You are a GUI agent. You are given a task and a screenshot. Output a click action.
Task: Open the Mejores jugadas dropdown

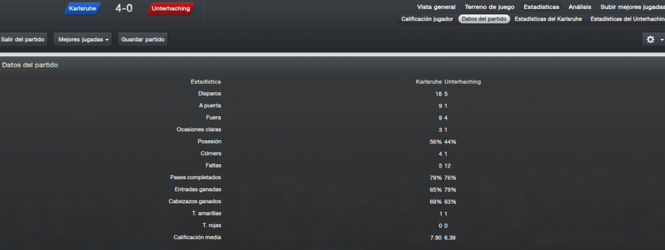coord(82,40)
